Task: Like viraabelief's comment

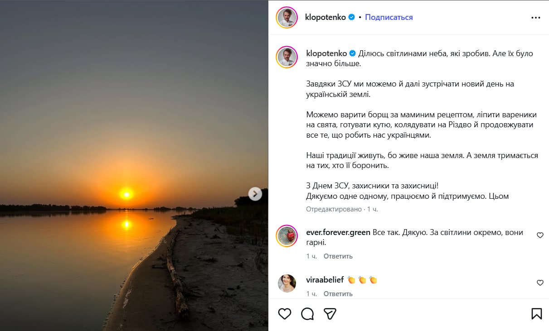Action: click(540, 283)
